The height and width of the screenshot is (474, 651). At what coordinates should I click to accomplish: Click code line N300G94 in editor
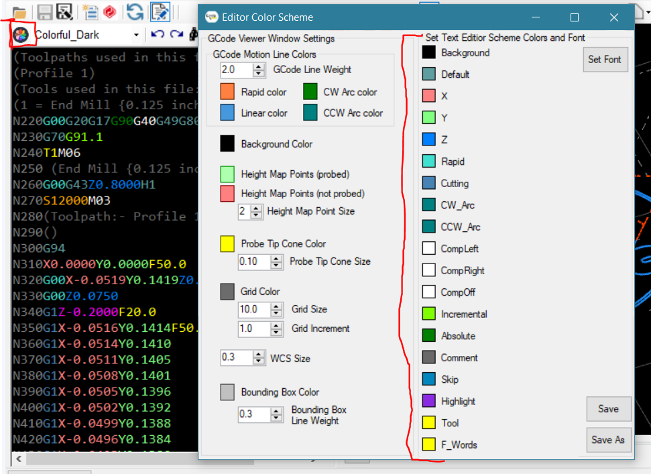click(39, 248)
